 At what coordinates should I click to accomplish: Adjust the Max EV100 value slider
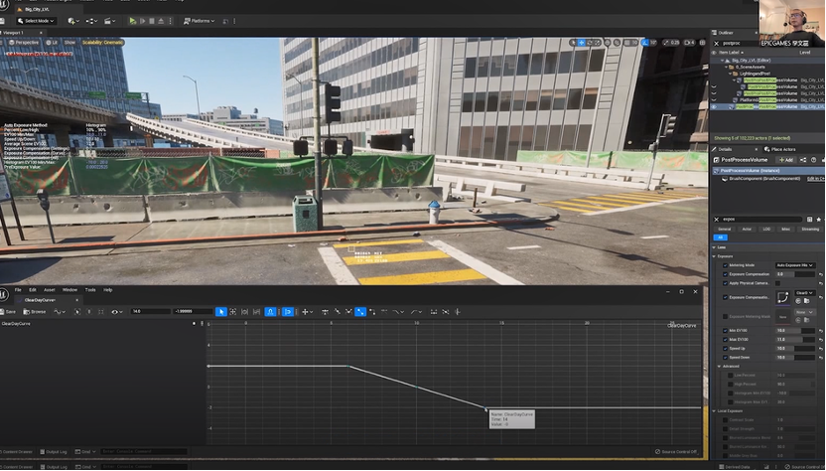click(795, 340)
